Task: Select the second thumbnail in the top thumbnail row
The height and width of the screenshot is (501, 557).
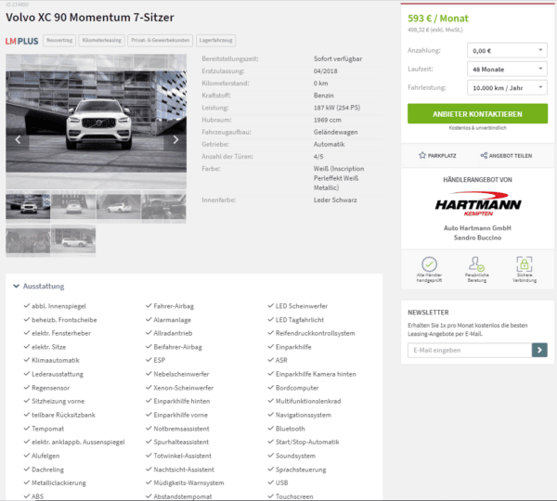Action: 73,207
